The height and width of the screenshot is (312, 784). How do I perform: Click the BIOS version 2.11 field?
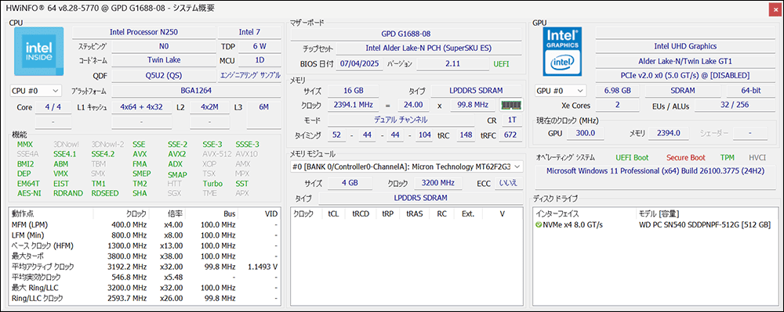point(453,64)
